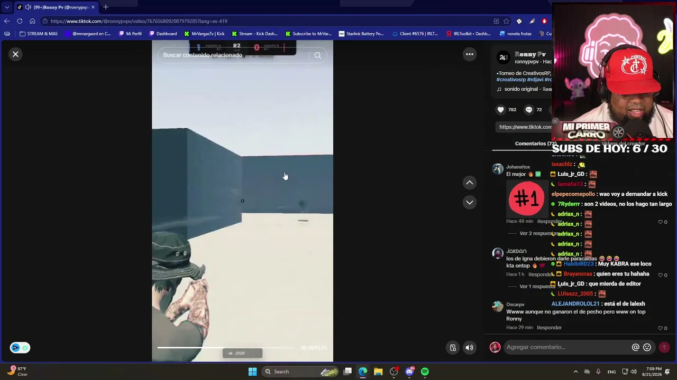Click the Ronny Pv creator avatar
The height and width of the screenshot is (380, 677).
tap(504, 58)
